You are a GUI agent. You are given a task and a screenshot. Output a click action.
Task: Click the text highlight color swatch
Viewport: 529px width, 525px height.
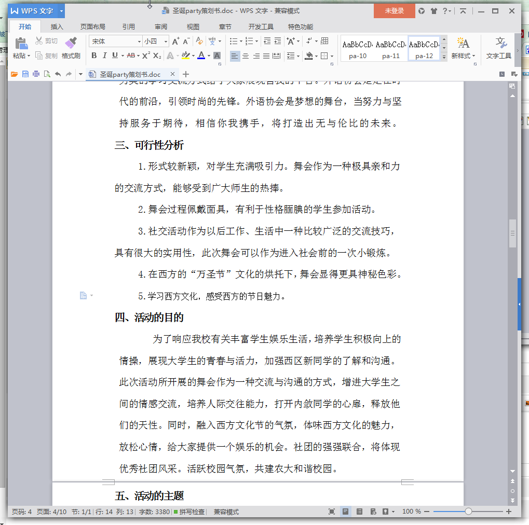coord(185,56)
